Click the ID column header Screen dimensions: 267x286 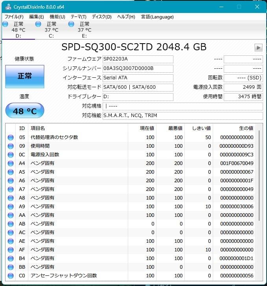(x=22, y=128)
